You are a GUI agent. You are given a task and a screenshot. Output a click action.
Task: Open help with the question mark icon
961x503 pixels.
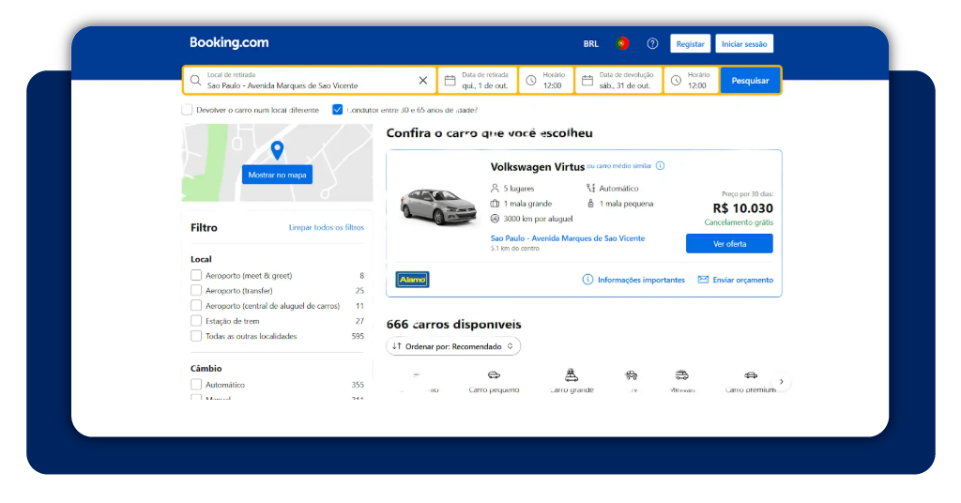(652, 43)
